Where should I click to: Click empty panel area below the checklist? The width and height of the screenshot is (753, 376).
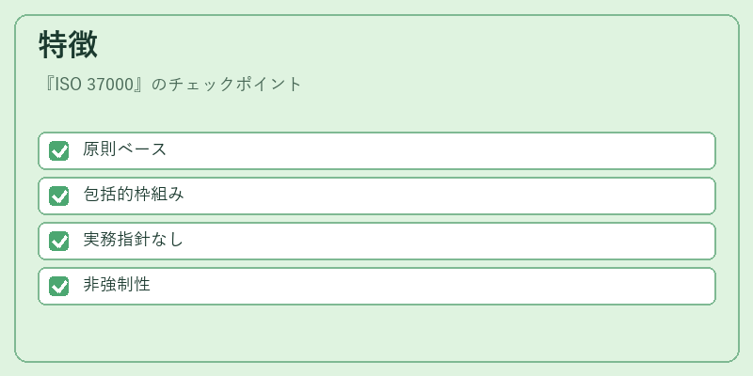376,333
